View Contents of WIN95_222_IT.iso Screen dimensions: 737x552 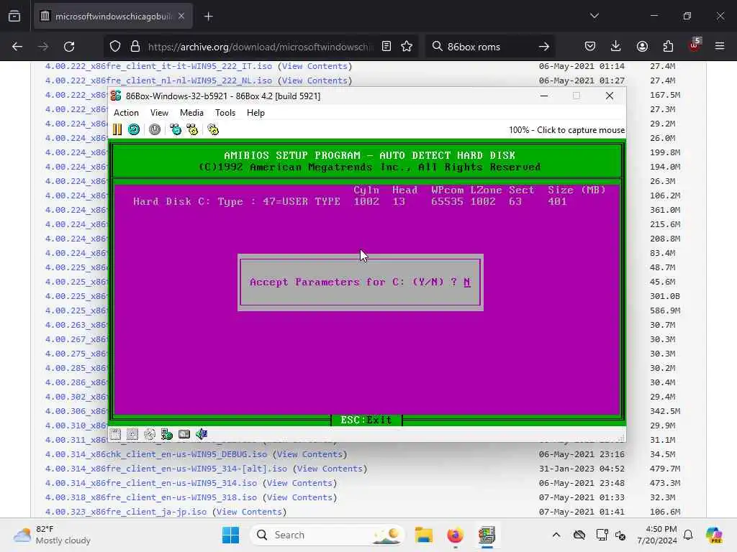[x=315, y=66]
